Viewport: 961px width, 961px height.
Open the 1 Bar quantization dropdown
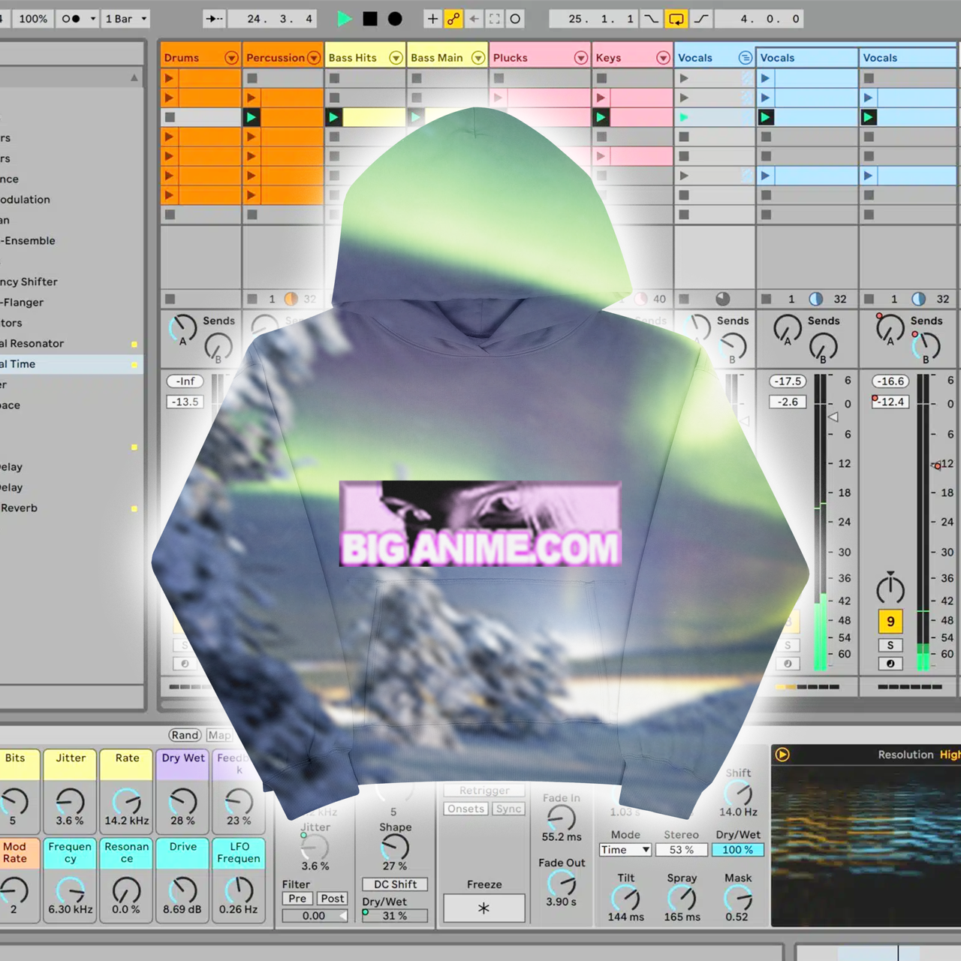[x=126, y=19]
